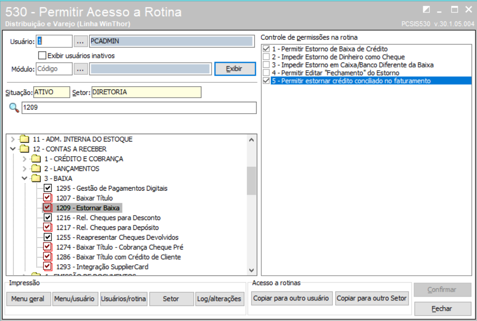This screenshot has width=477, height=321.
Task: Toggle checkbox for 1286 - Baixar Título com Crédito
Action: [x=47, y=256]
